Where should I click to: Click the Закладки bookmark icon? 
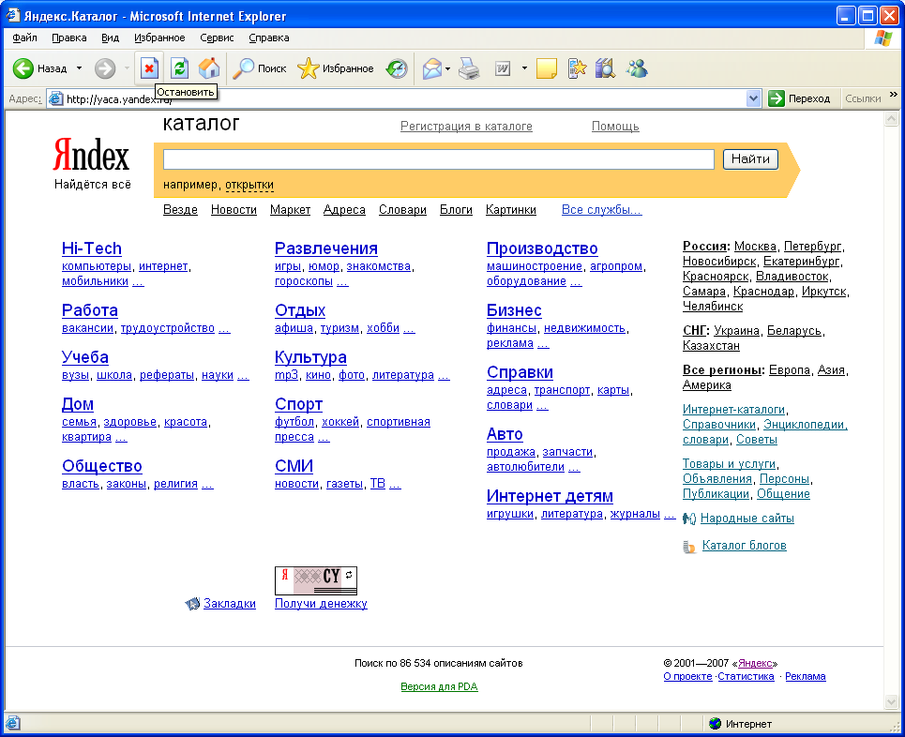192,604
